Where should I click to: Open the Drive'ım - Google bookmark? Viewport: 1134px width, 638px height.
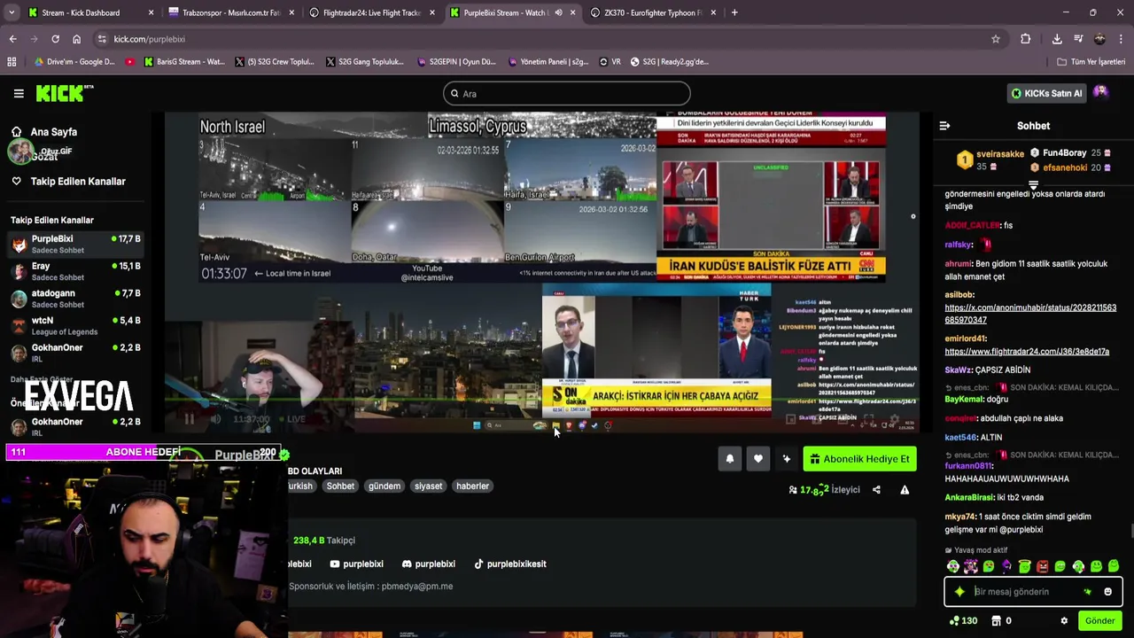(x=74, y=62)
